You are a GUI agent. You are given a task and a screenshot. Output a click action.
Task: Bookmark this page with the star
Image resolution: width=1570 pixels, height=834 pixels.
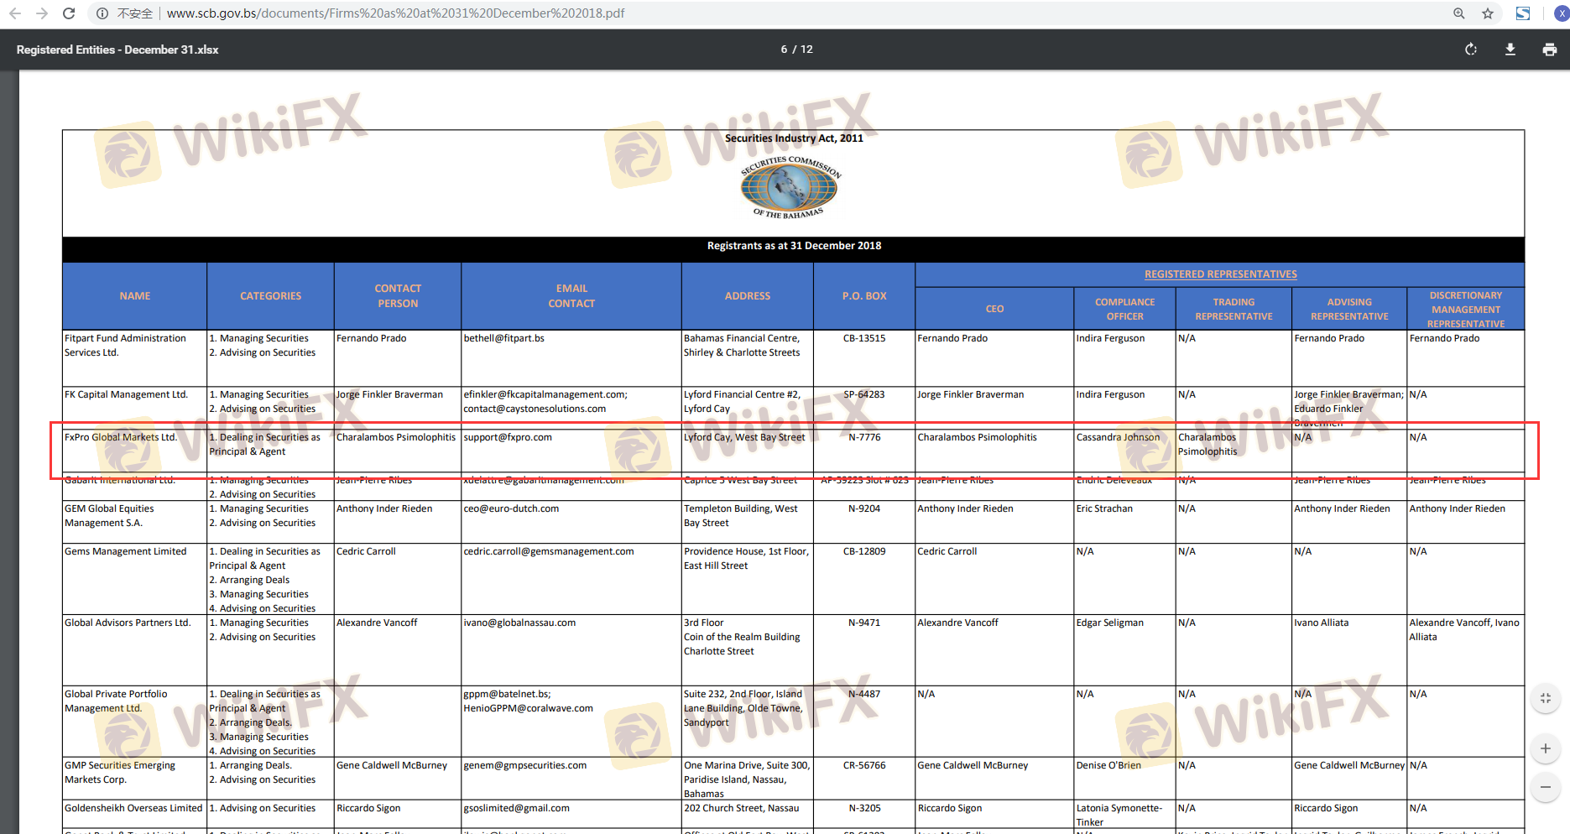[x=1487, y=13]
